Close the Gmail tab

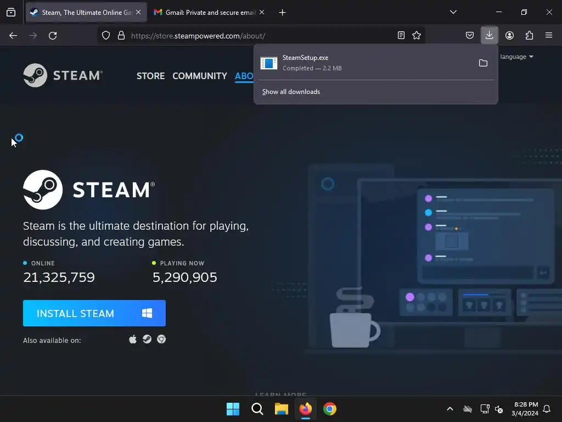(x=262, y=12)
